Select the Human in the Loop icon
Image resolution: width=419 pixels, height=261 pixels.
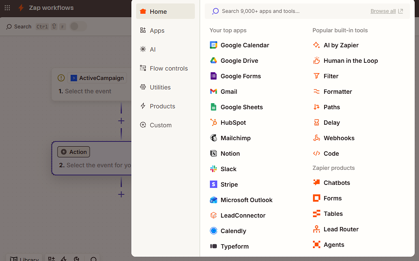coord(316,61)
